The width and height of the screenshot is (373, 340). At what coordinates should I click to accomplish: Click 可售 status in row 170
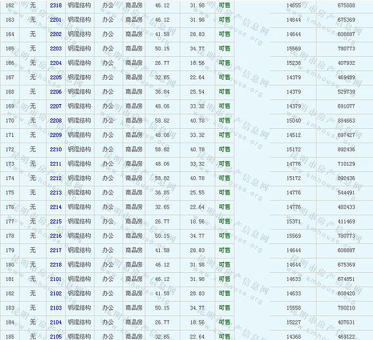click(224, 121)
